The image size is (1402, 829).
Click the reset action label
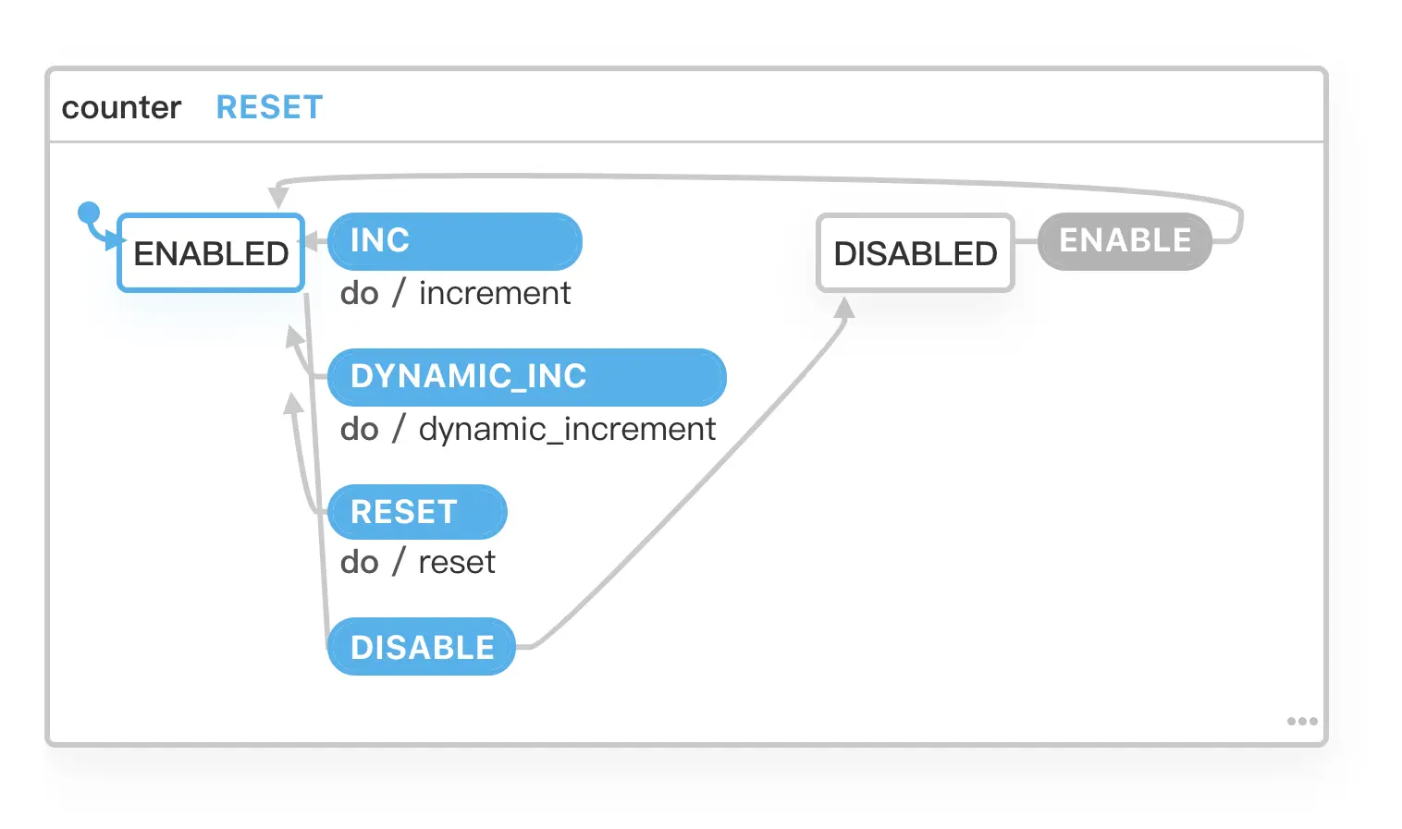(457, 562)
